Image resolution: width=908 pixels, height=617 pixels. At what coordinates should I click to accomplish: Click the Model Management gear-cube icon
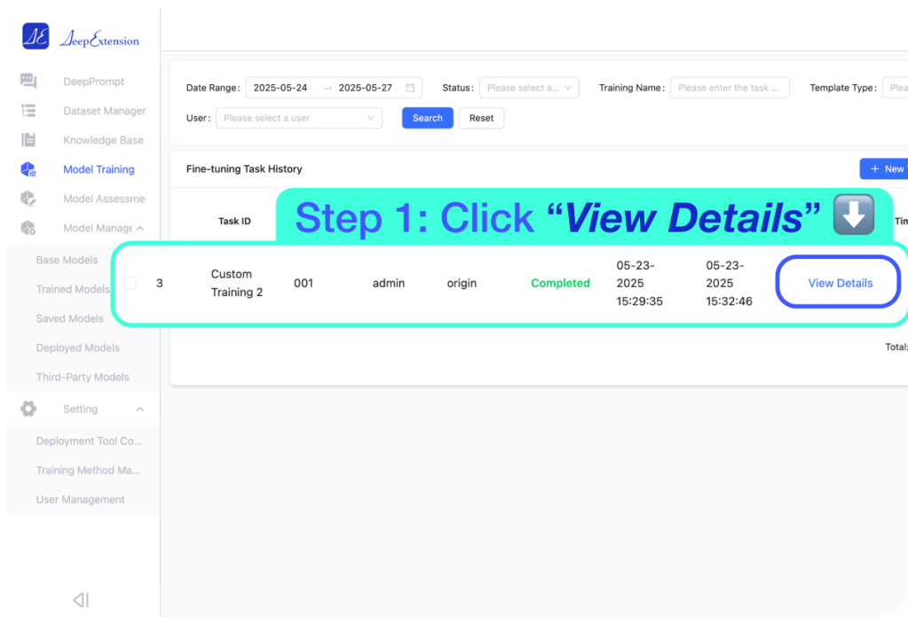click(28, 228)
